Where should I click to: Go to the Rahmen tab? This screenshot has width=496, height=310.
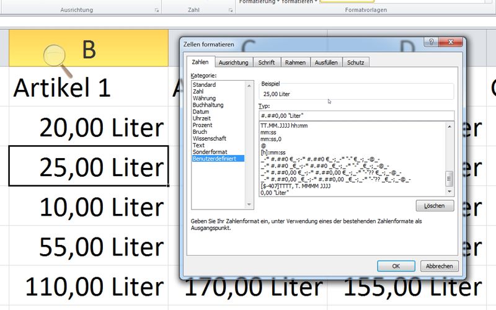296,63
